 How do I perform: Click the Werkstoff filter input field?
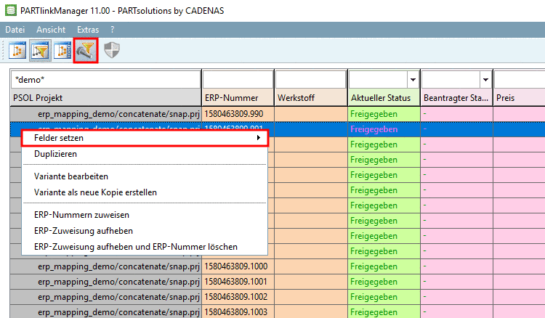311,80
